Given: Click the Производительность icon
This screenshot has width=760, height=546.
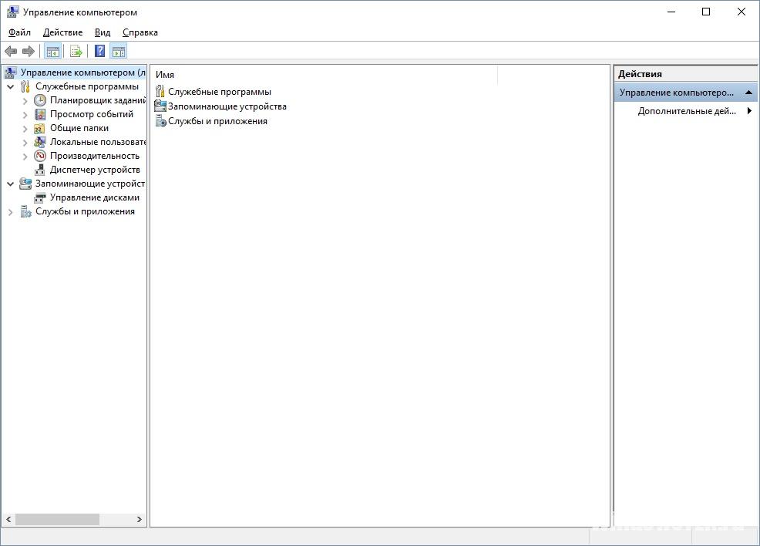Looking at the screenshot, I should point(40,156).
